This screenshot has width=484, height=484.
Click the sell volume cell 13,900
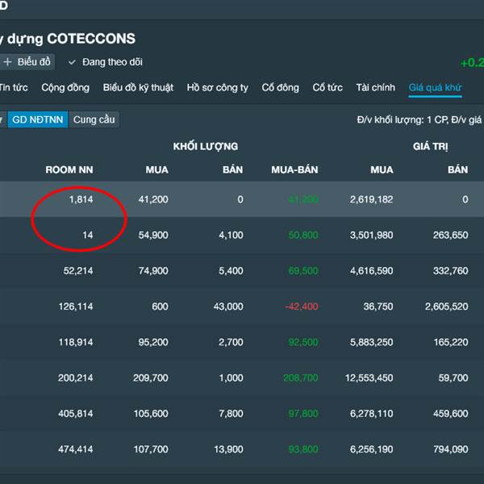pyautogui.click(x=229, y=449)
